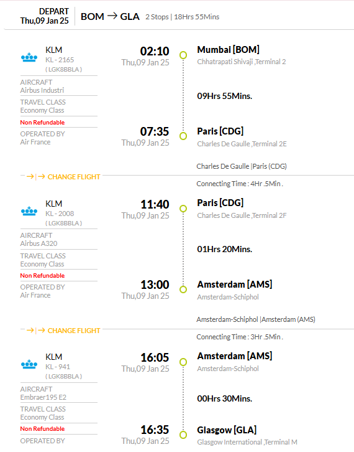The height and width of the screenshot is (452, 354).
Task: Click the 2 Stops | 18Hrs 55Mins summary
Action: coord(183,17)
